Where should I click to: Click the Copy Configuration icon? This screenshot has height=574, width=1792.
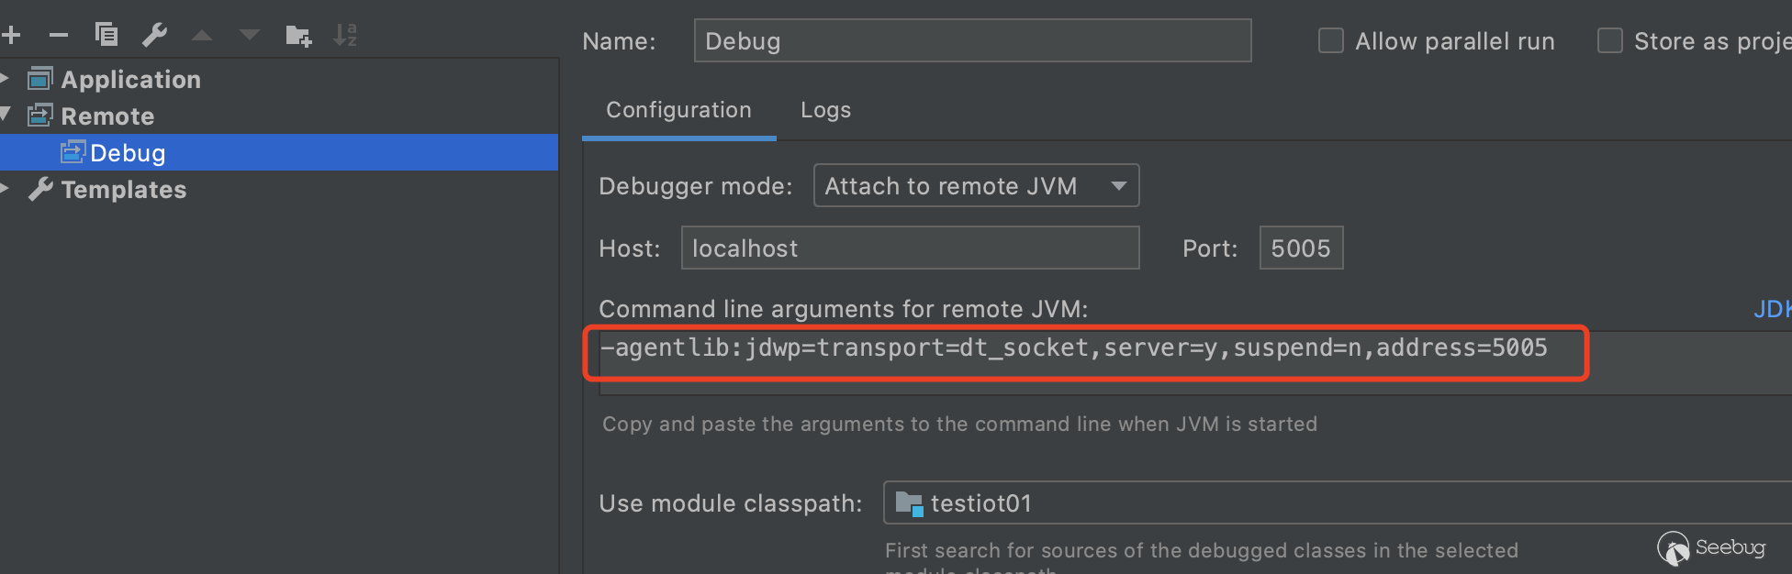(106, 35)
